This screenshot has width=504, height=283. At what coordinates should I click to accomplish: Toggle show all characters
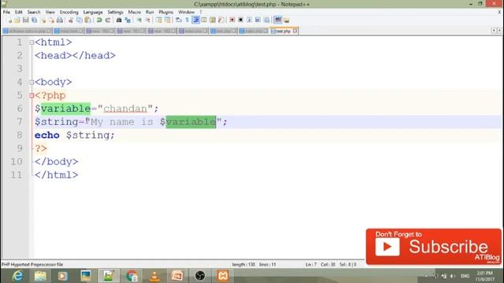click(x=187, y=20)
